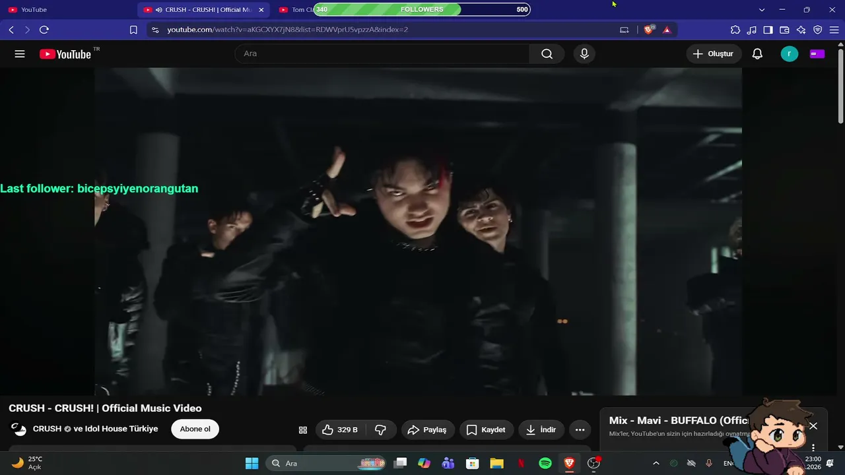Image resolution: width=845 pixels, height=475 pixels.
Task: Open the Brave VPN shield icon
Action: 818,30
